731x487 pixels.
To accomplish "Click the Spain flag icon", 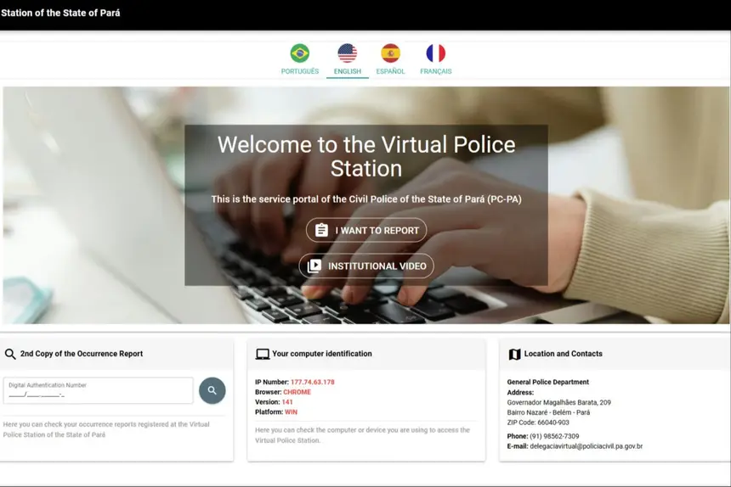I will coord(390,53).
